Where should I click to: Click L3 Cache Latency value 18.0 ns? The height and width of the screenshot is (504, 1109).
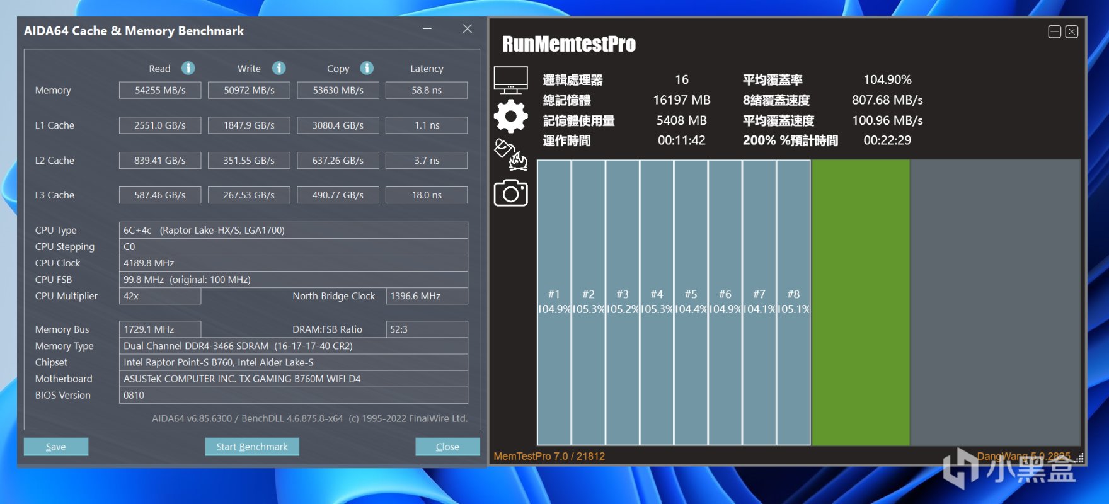(x=427, y=195)
